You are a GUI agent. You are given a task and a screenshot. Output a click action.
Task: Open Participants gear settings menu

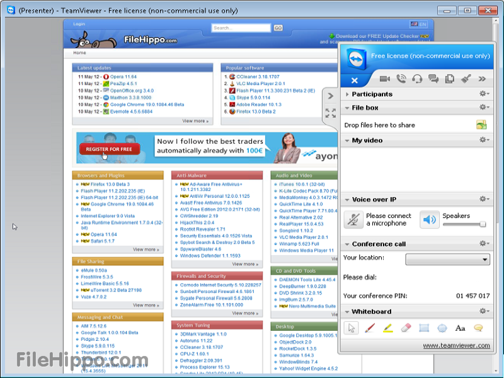[484, 93]
